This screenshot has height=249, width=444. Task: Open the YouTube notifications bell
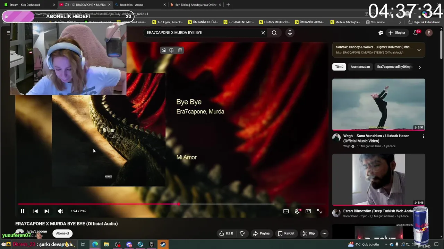tap(416, 33)
